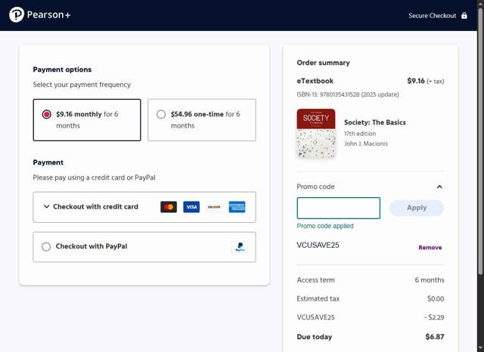The height and width of the screenshot is (352, 484).
Task: Click the Discover card icon
Action: pyautogui.click(x=214, y=207)
